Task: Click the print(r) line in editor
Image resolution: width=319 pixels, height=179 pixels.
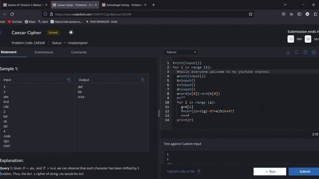Action: (x=185, y=120)
